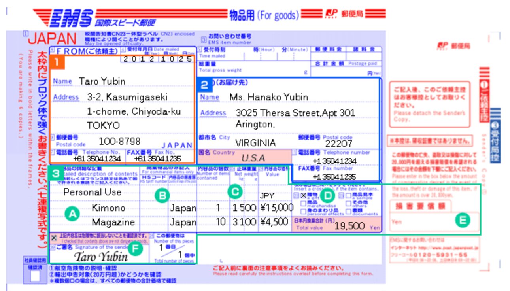
Task: Click 'Please detach the Sender's Copy' notice
Action: point(429,116)
